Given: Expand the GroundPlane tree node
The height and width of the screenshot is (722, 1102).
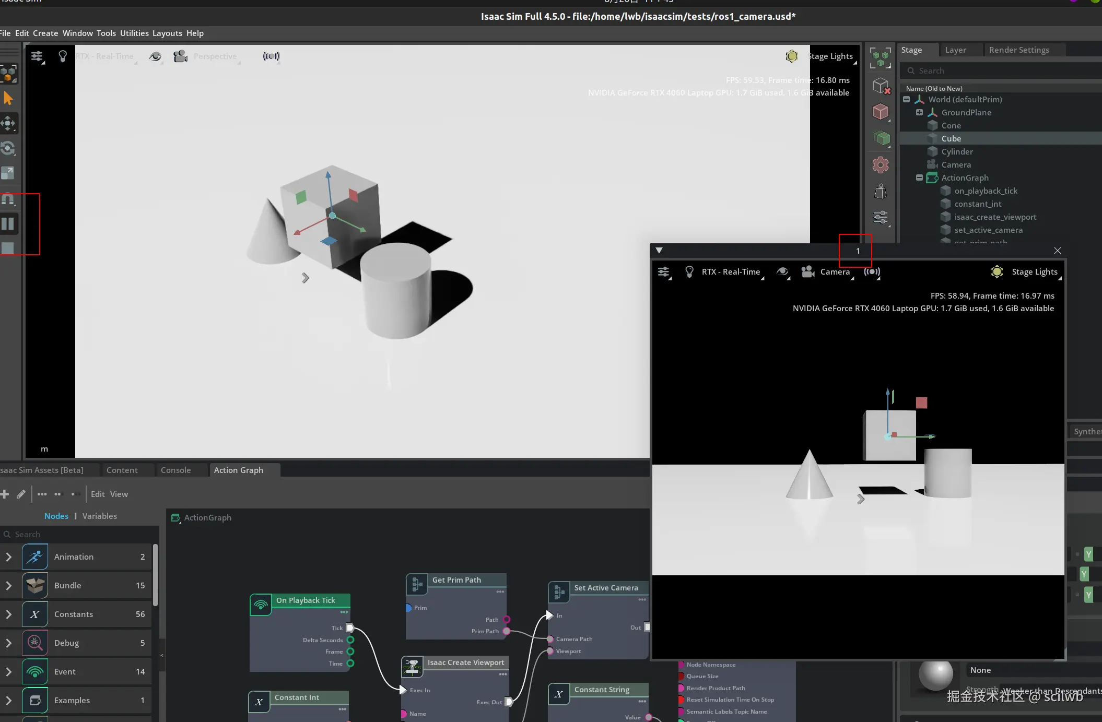Looking at the screenshot, I should [x=919, y=112].
